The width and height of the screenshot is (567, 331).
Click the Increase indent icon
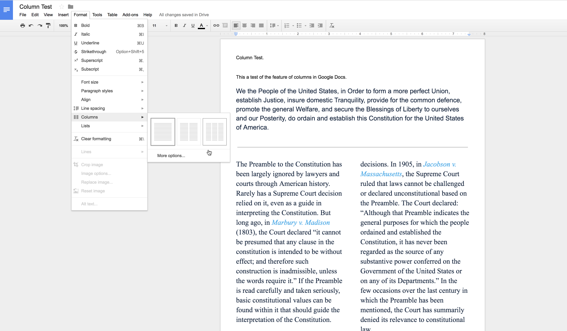[320, 25]
